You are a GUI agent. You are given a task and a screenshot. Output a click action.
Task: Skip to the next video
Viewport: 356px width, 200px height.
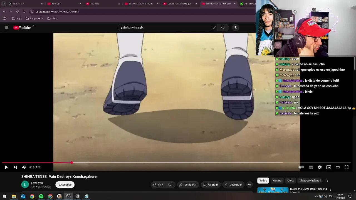(x=15, y=167)
